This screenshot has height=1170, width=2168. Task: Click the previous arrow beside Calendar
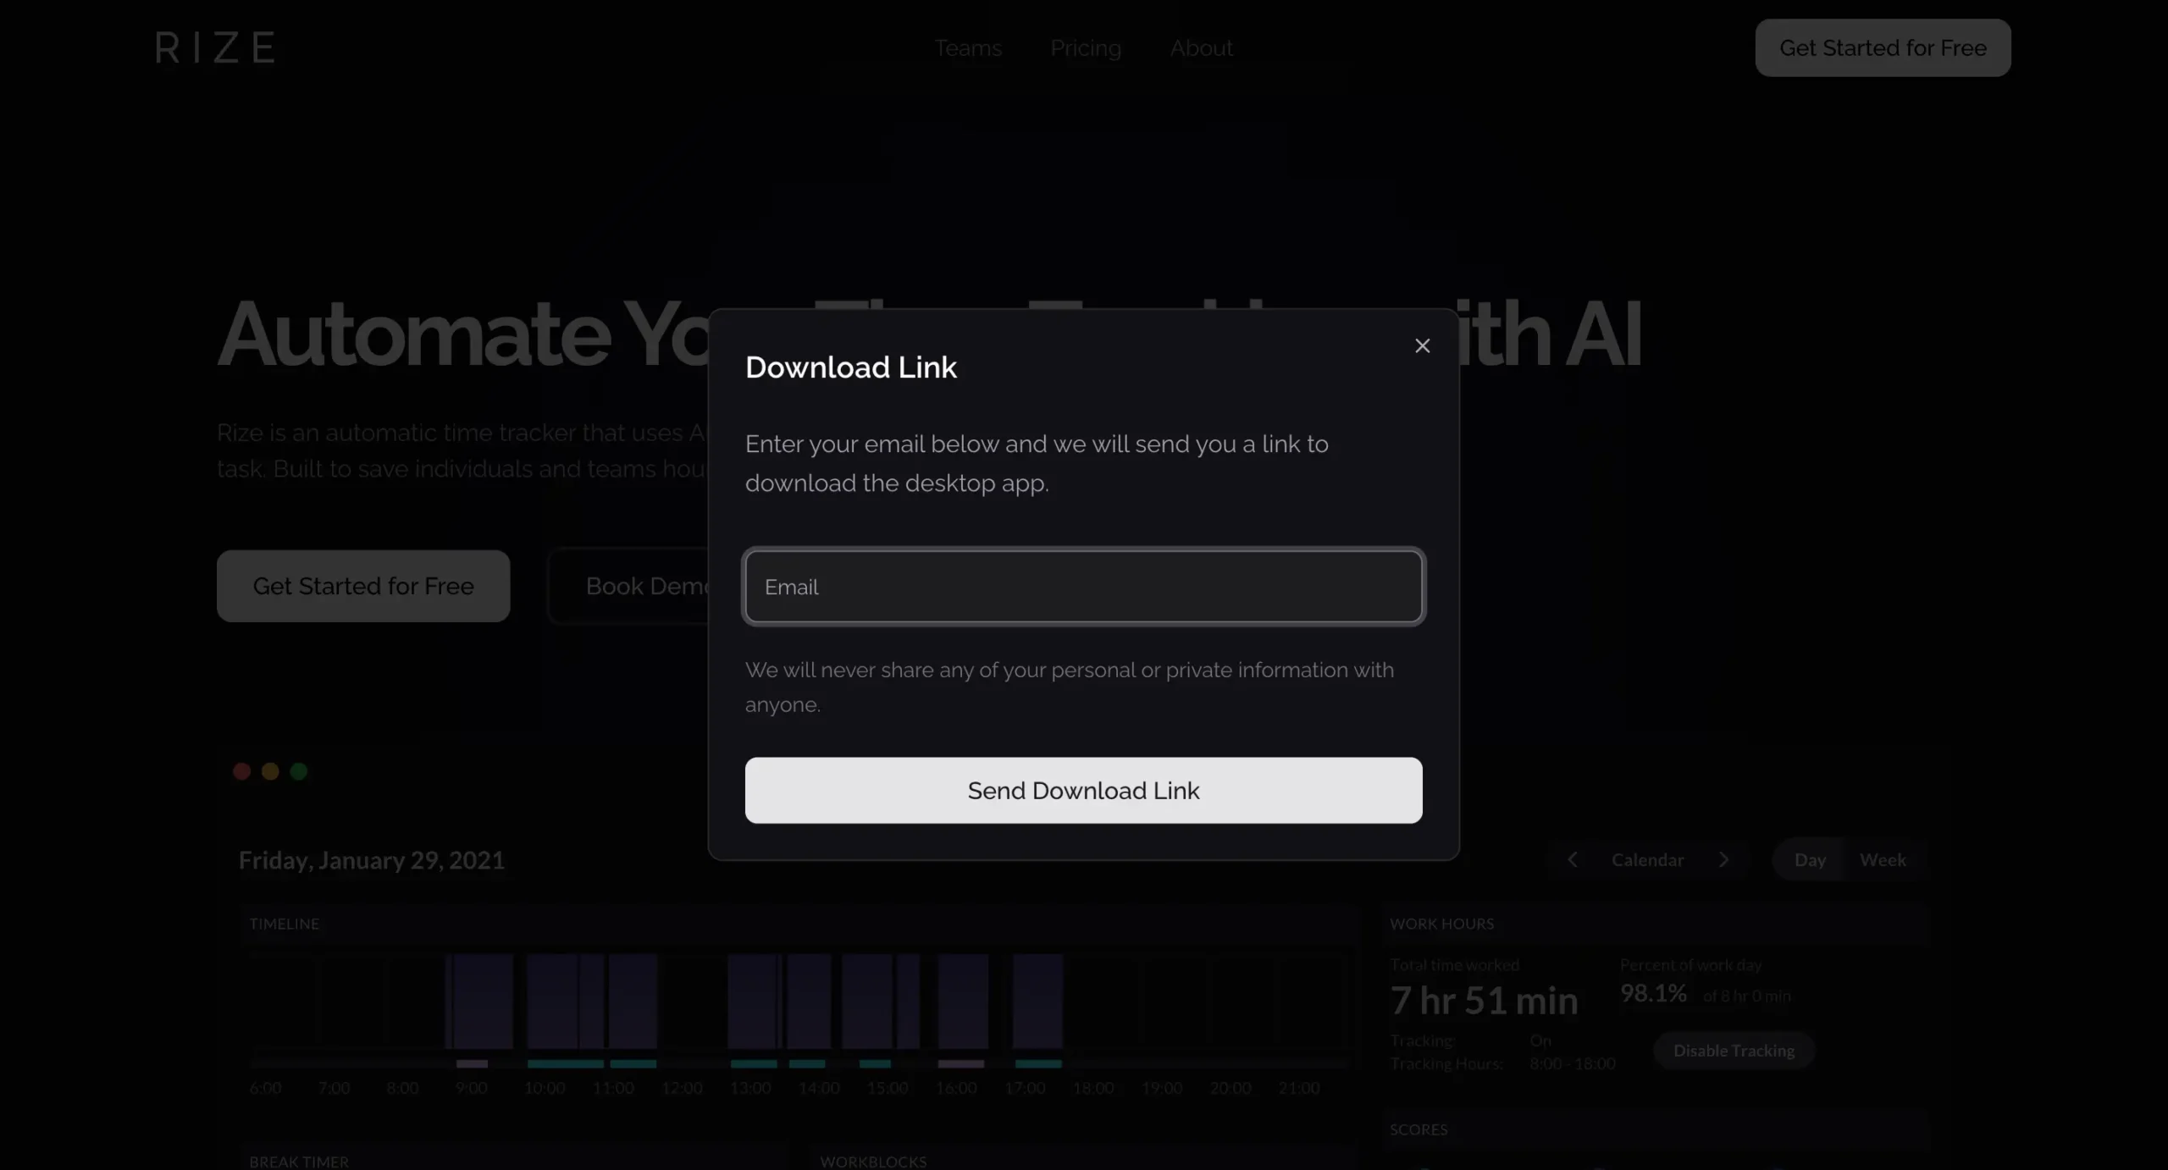pos(1573,858)
